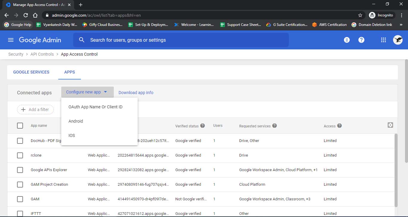
Task: Click the browser Forward arrow
Action: point(16,15)
